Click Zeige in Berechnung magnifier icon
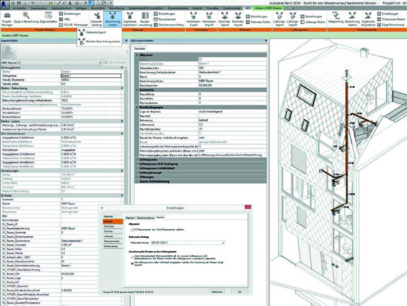Viewport: 407px width, 306px height. [26, 16]
